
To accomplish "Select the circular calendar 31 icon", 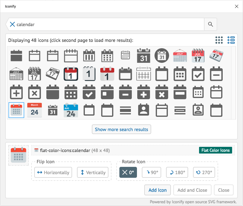I will click(162, 56).
